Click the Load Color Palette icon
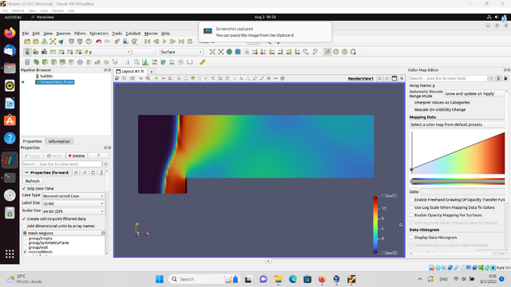 134,41
